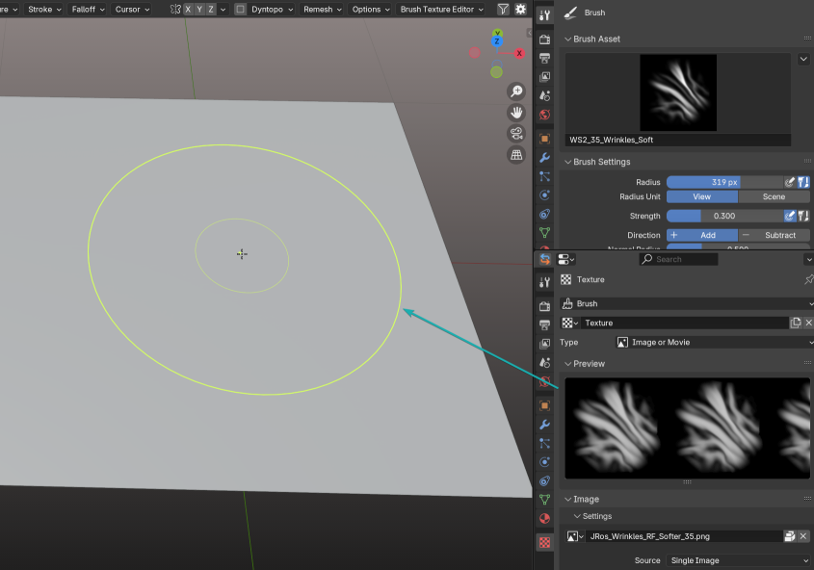Open symmetry options dropdown arrow after Z
Image resolution: width=814 pixels, height=570 pixels.
click(x=223, y=10)
